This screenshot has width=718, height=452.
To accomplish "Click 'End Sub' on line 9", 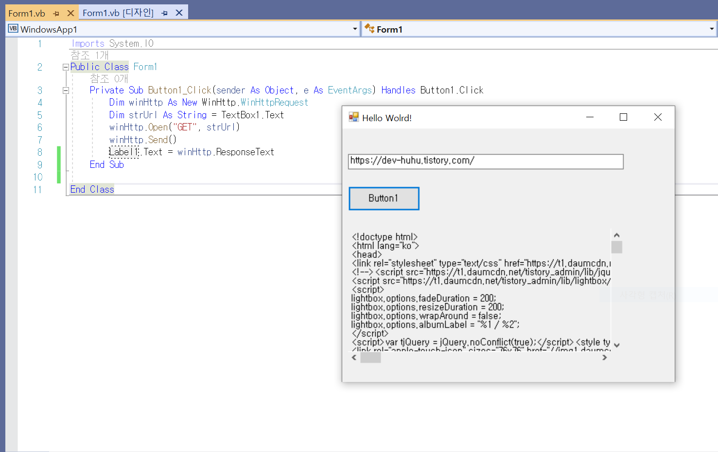I will point(107,164).
